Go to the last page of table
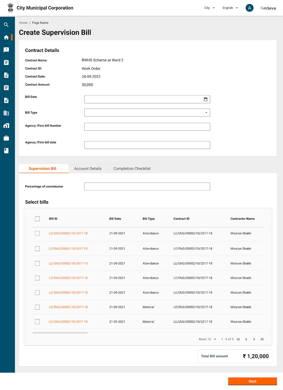 [262, 339]
